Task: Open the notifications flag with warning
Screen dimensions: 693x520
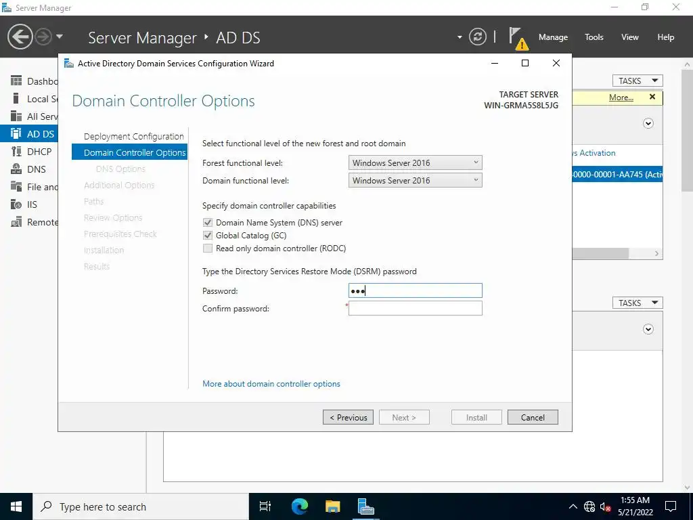Action: point(518,38)
